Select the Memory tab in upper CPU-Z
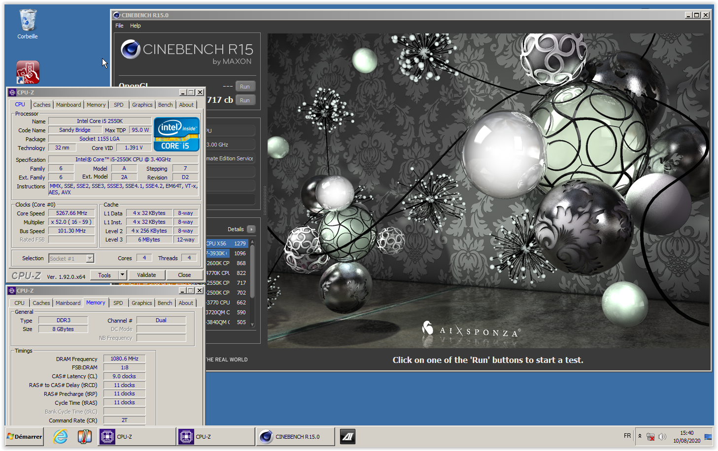This screenshot has width=718, height=451. click(96, 105)
